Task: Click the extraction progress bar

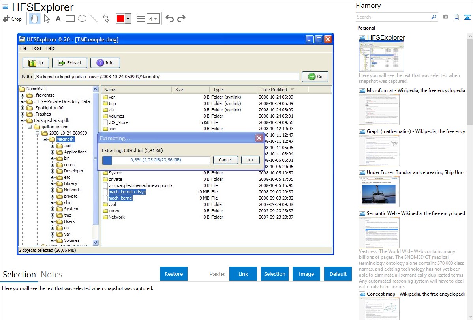Action: (x=156, y=160)
